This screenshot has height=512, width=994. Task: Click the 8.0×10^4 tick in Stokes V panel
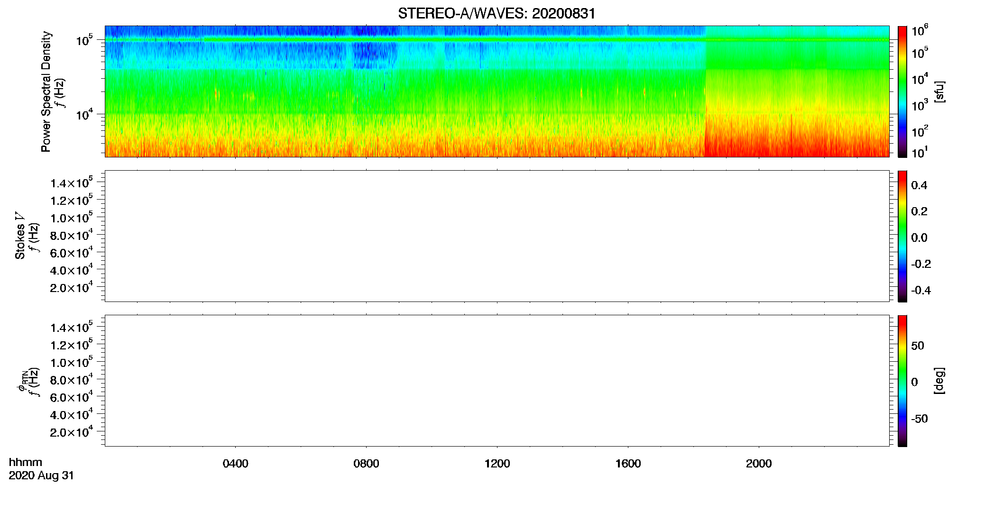(x=72, y=235)
